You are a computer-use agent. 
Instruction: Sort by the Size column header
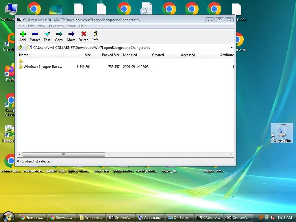point(78,55)
